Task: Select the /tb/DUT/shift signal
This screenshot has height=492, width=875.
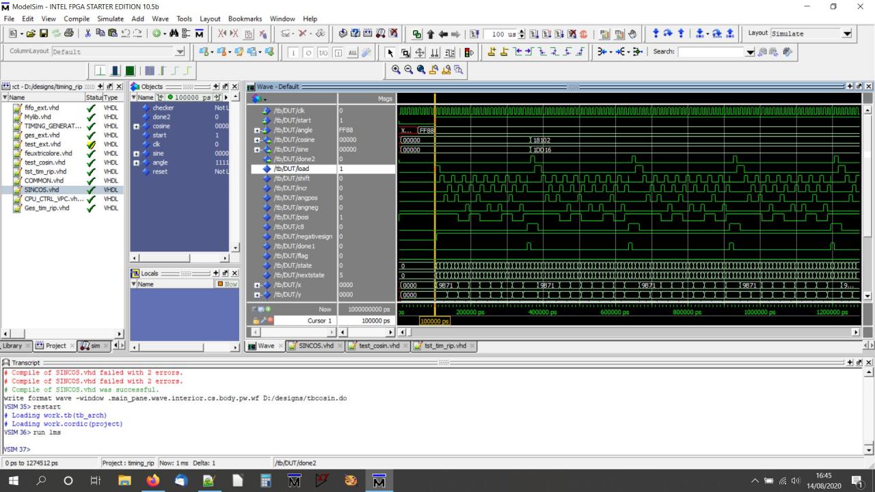Action: (293, 178)
